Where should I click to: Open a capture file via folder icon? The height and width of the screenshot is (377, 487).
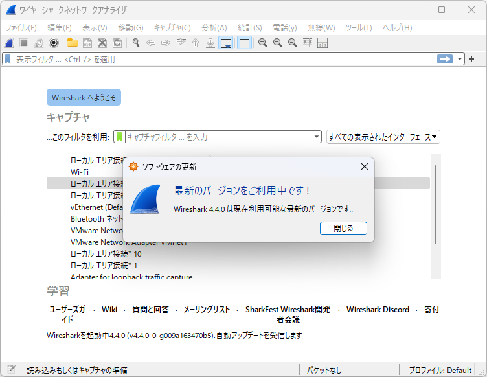(73, 43)
